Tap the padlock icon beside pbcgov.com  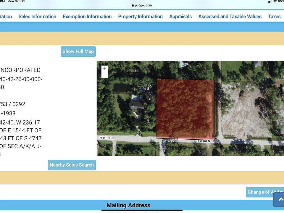(x=132, y=5)
